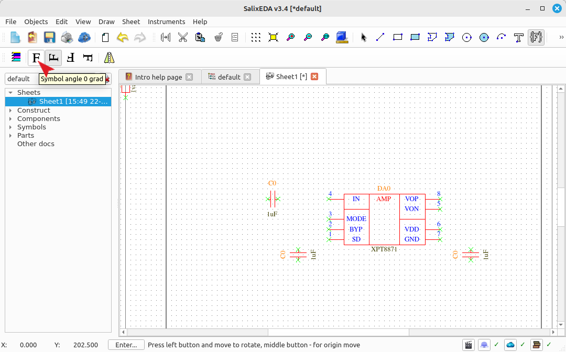Image resolution: width=566 pixels, height=352 pixels.
Task: Close the Intro help page tab
Action: coord(189,77)
